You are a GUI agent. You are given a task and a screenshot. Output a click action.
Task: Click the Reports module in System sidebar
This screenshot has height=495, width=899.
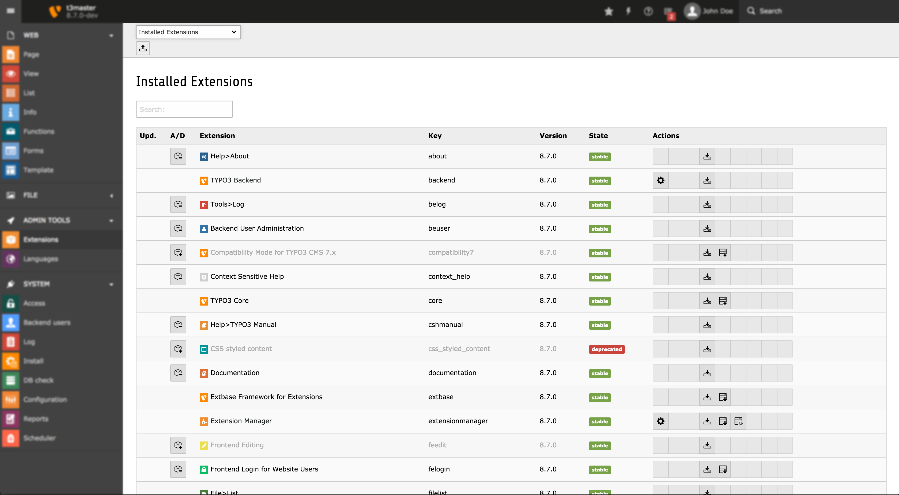[x=34, y=418]
